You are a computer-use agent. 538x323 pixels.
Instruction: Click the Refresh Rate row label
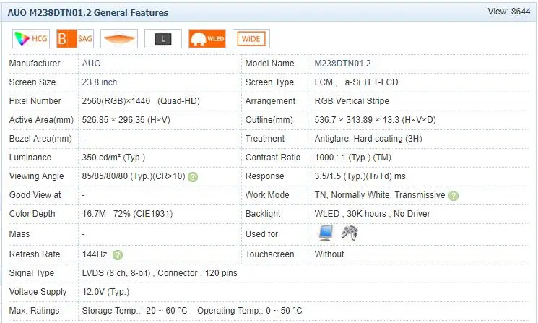(35, 254)
